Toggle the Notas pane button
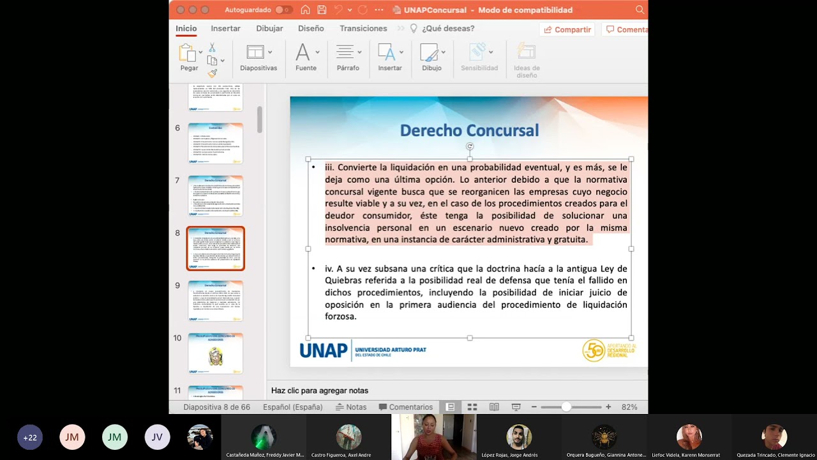 coord(350,407)
